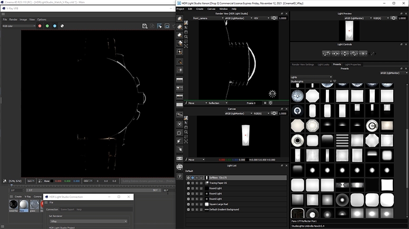Open RGB color dropdown in V-Ray VFB
Viewport: 409px width, 229px height.
19,26
